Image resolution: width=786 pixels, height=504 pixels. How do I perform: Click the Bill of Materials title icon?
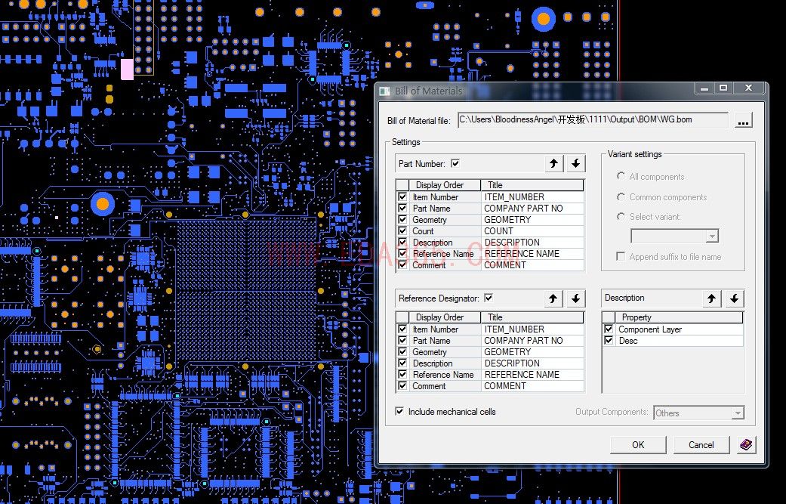[384, 91]
